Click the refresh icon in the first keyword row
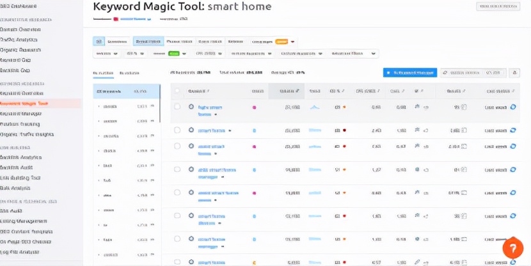Viewport: 531px width, 266px height. pyautogui.click(x=513, y=107)
